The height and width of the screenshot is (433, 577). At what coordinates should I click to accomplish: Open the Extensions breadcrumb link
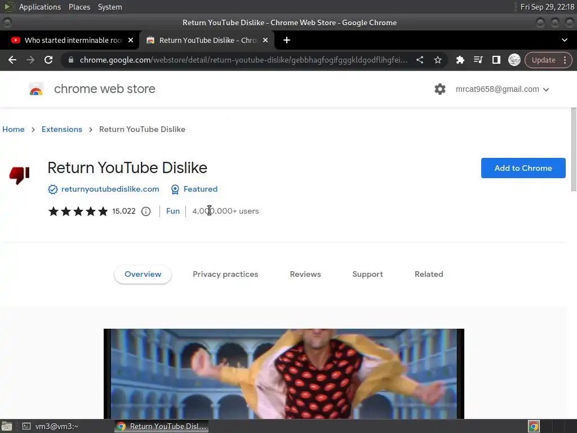(x=62, y=129)
